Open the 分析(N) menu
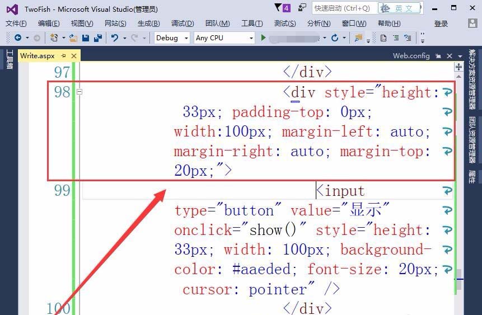 319,23
